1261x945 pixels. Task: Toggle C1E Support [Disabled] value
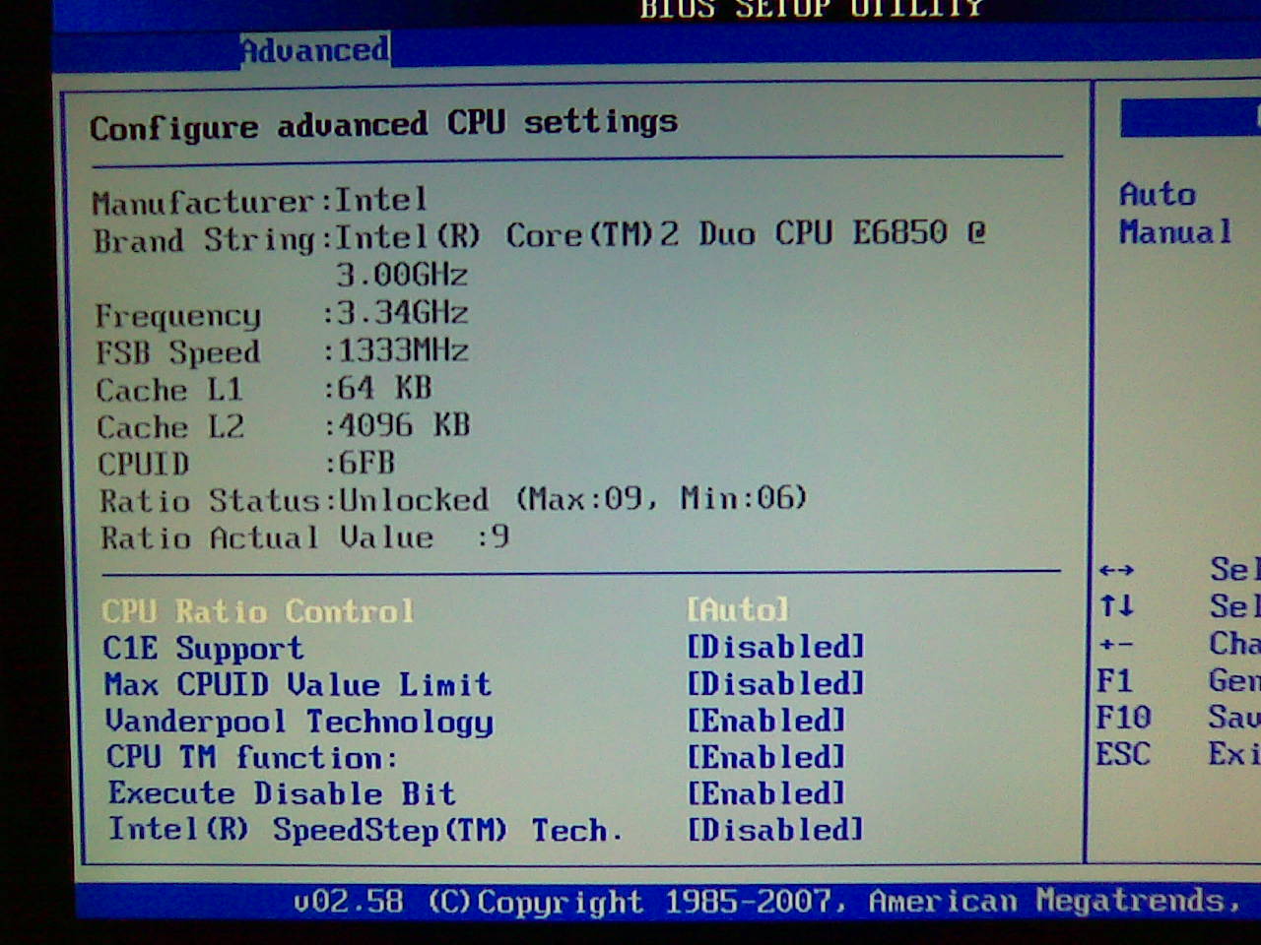point(776,647)
